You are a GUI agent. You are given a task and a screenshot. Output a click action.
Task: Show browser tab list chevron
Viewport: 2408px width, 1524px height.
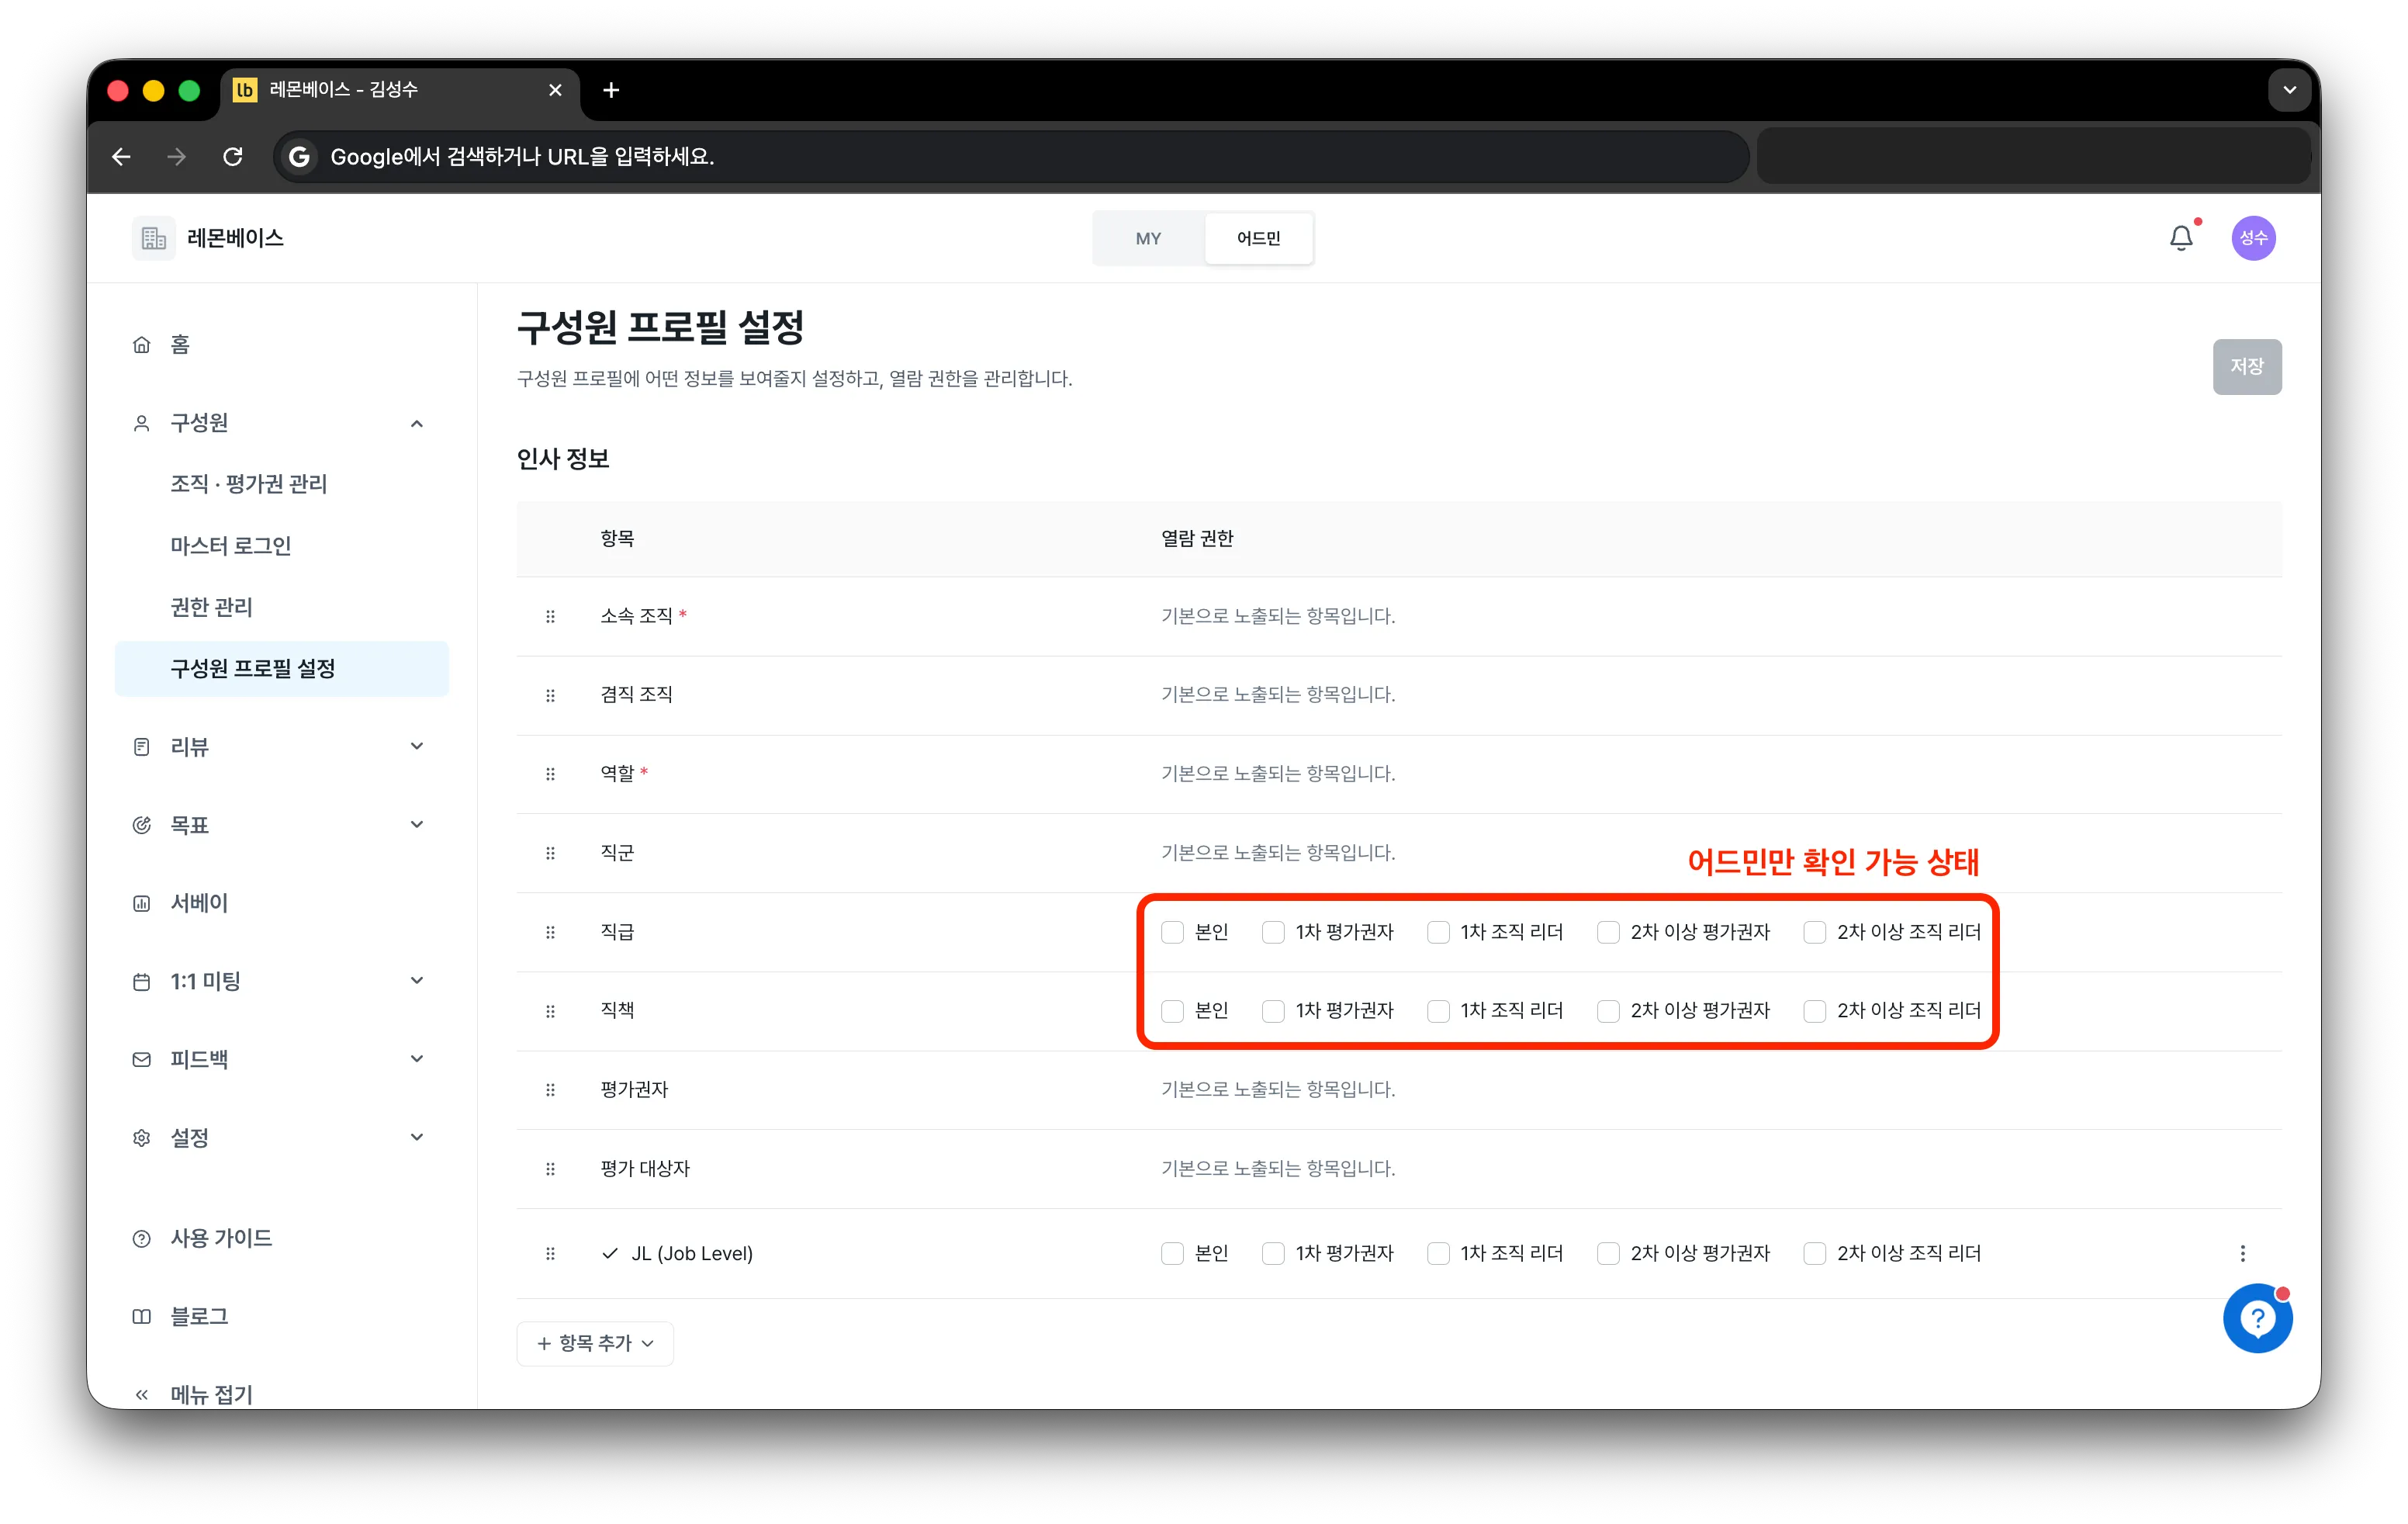[x=2289, y=90]
